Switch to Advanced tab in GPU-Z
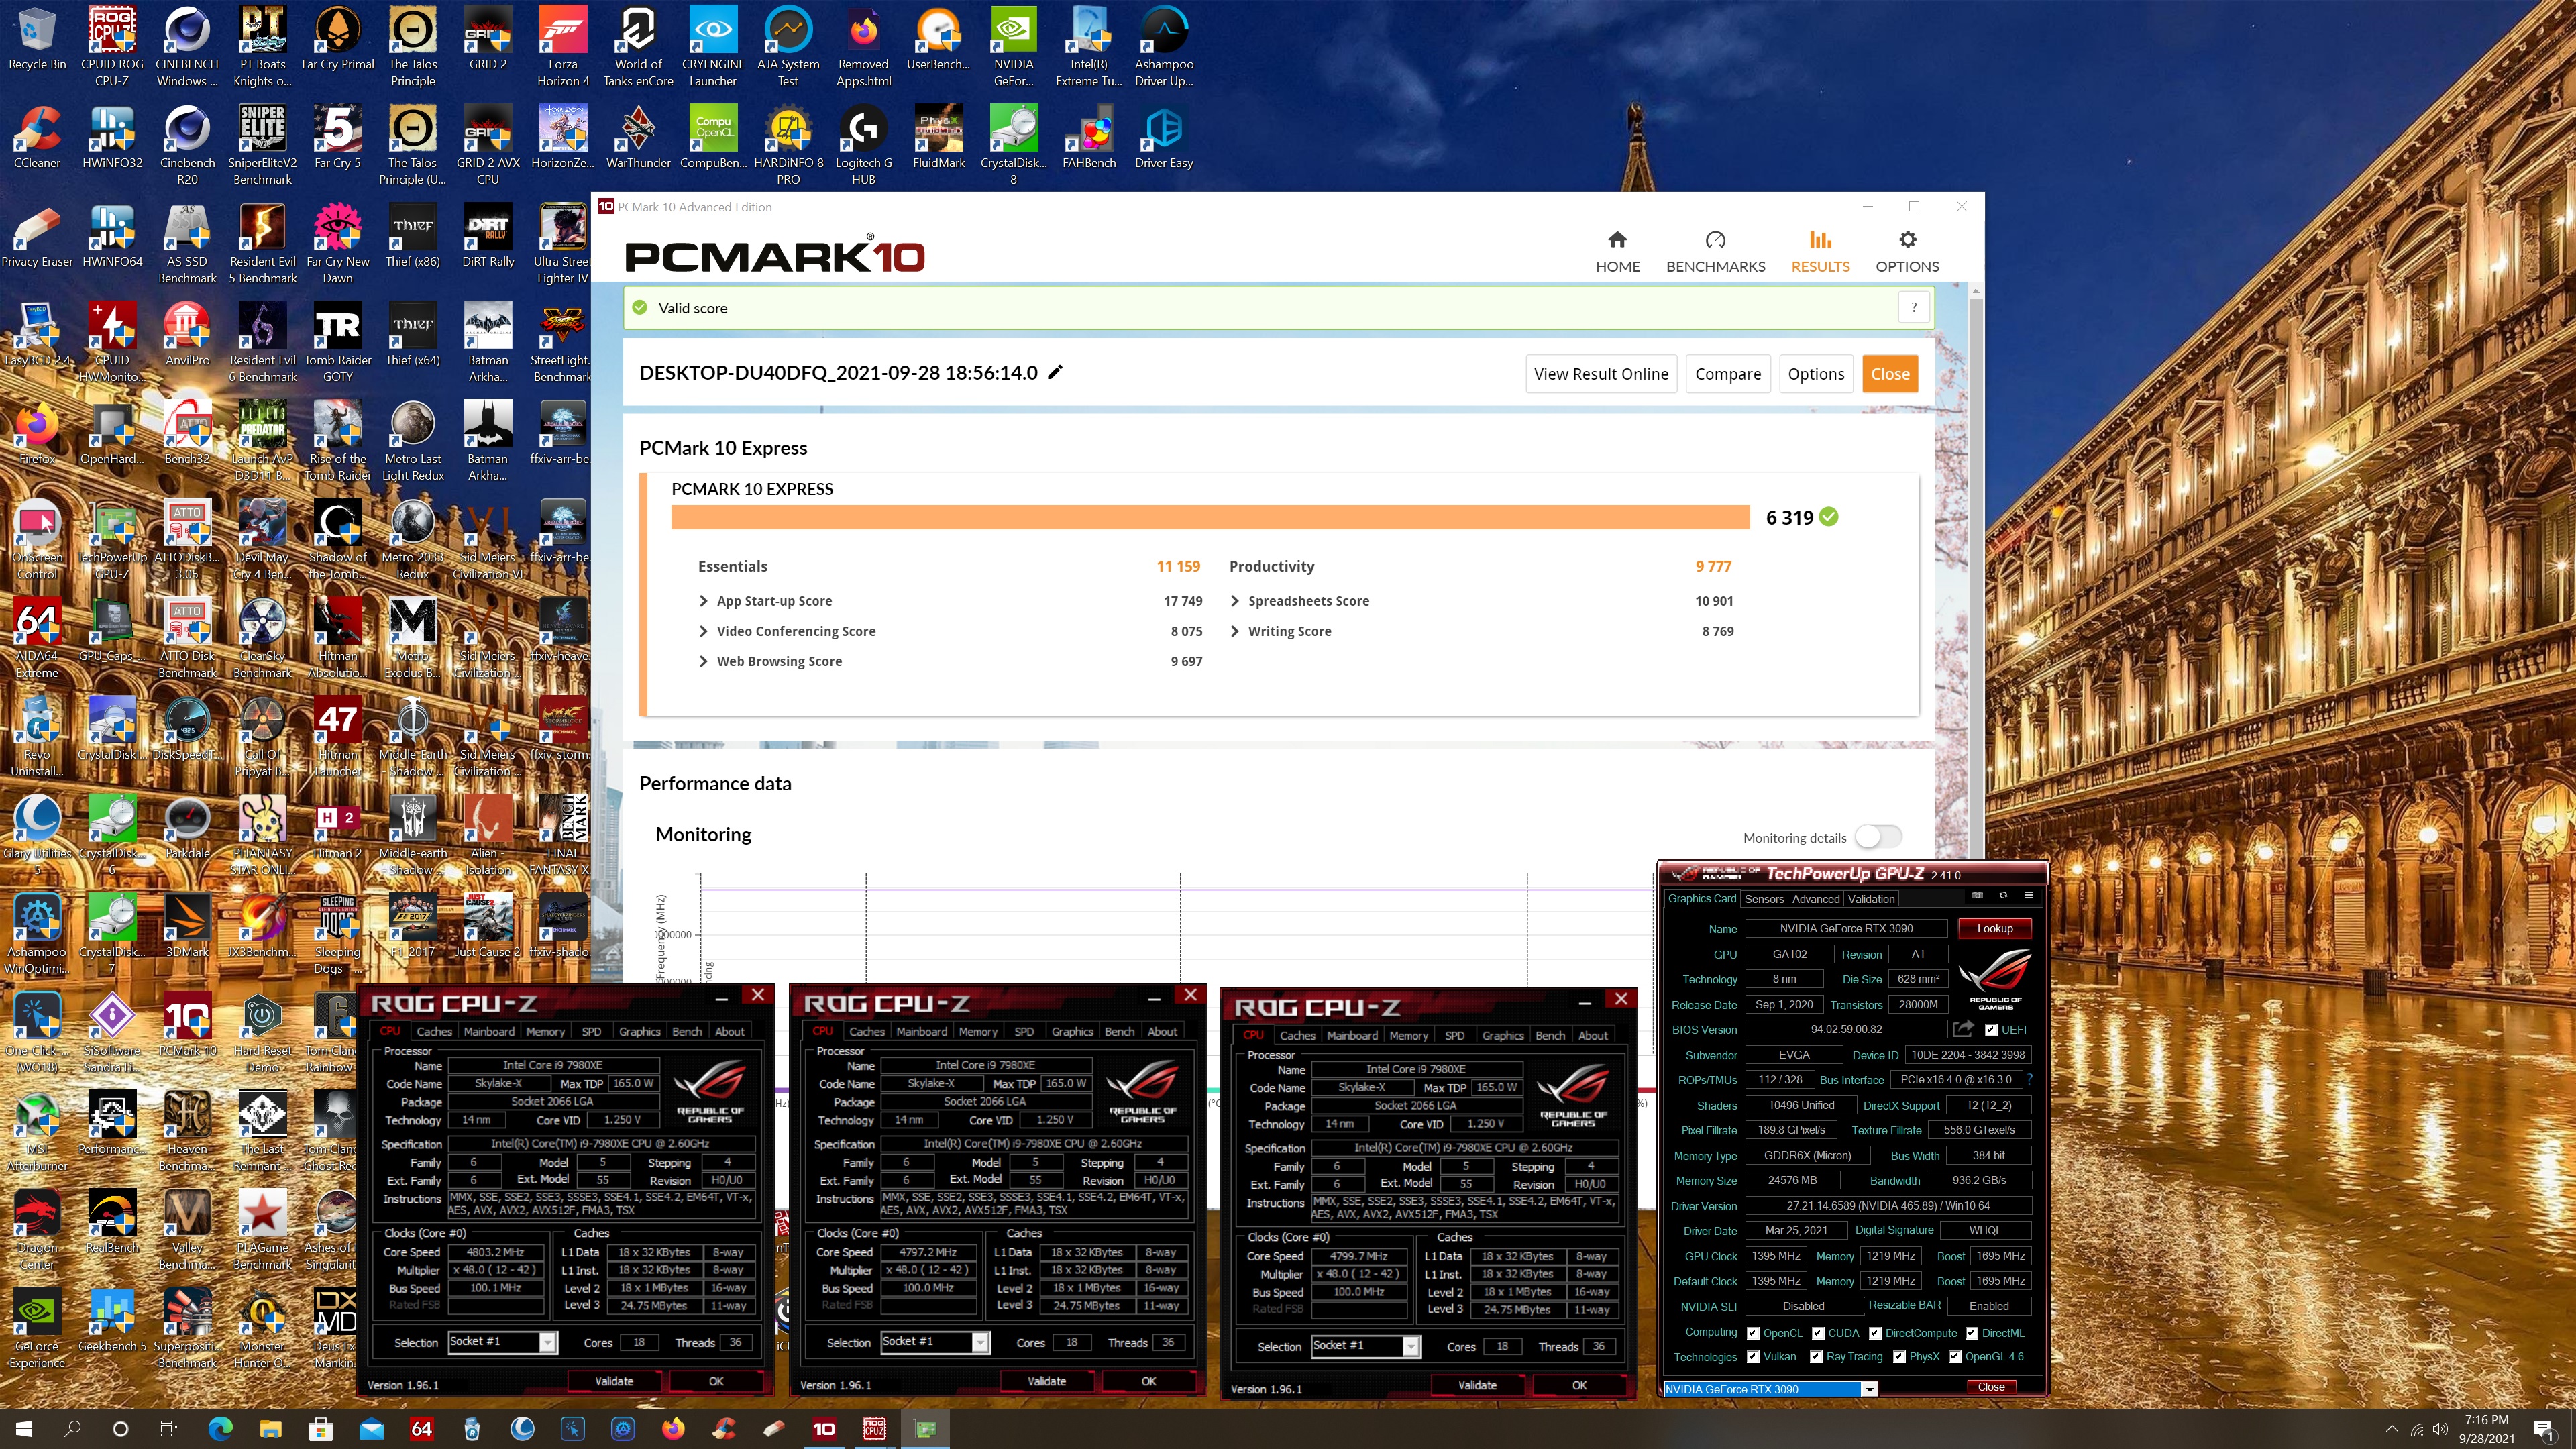Screen dimensions: 2576x1449 1815,898
